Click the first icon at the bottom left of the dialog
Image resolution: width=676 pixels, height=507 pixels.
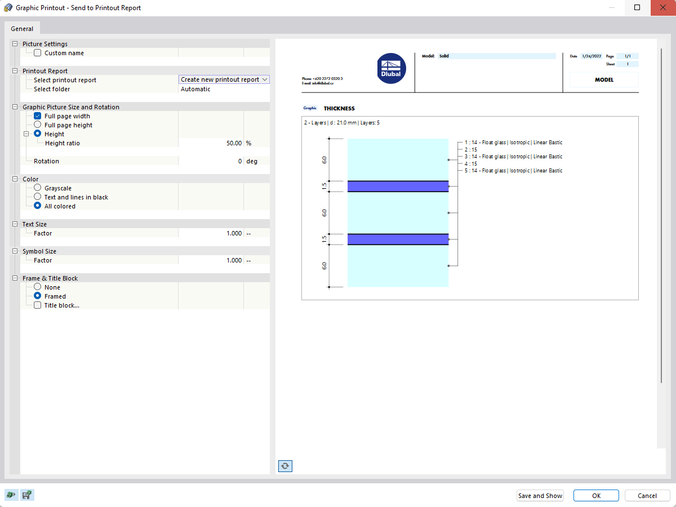coord(10,495)
